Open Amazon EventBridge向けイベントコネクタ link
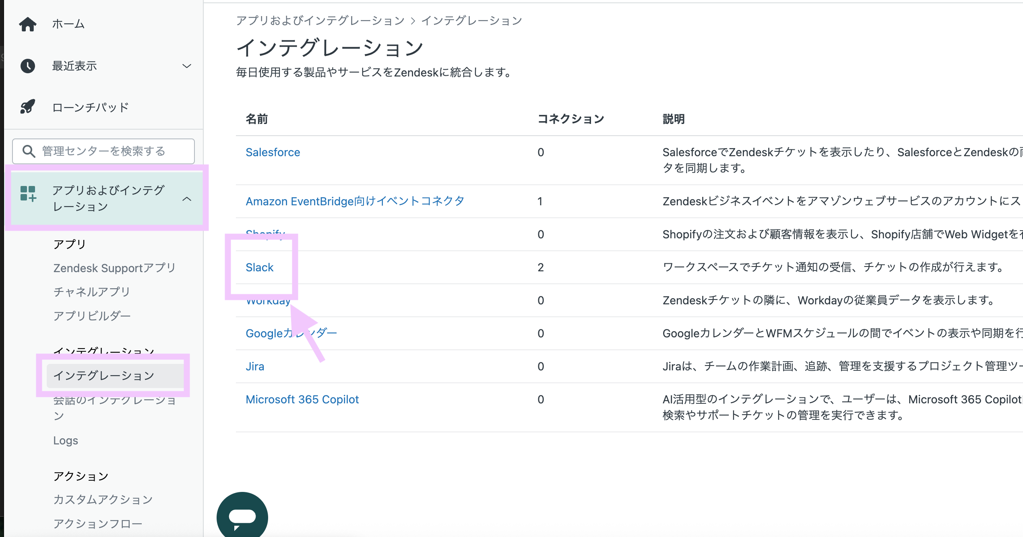The height and width of the screenshot is (537, 1023). 355,201
